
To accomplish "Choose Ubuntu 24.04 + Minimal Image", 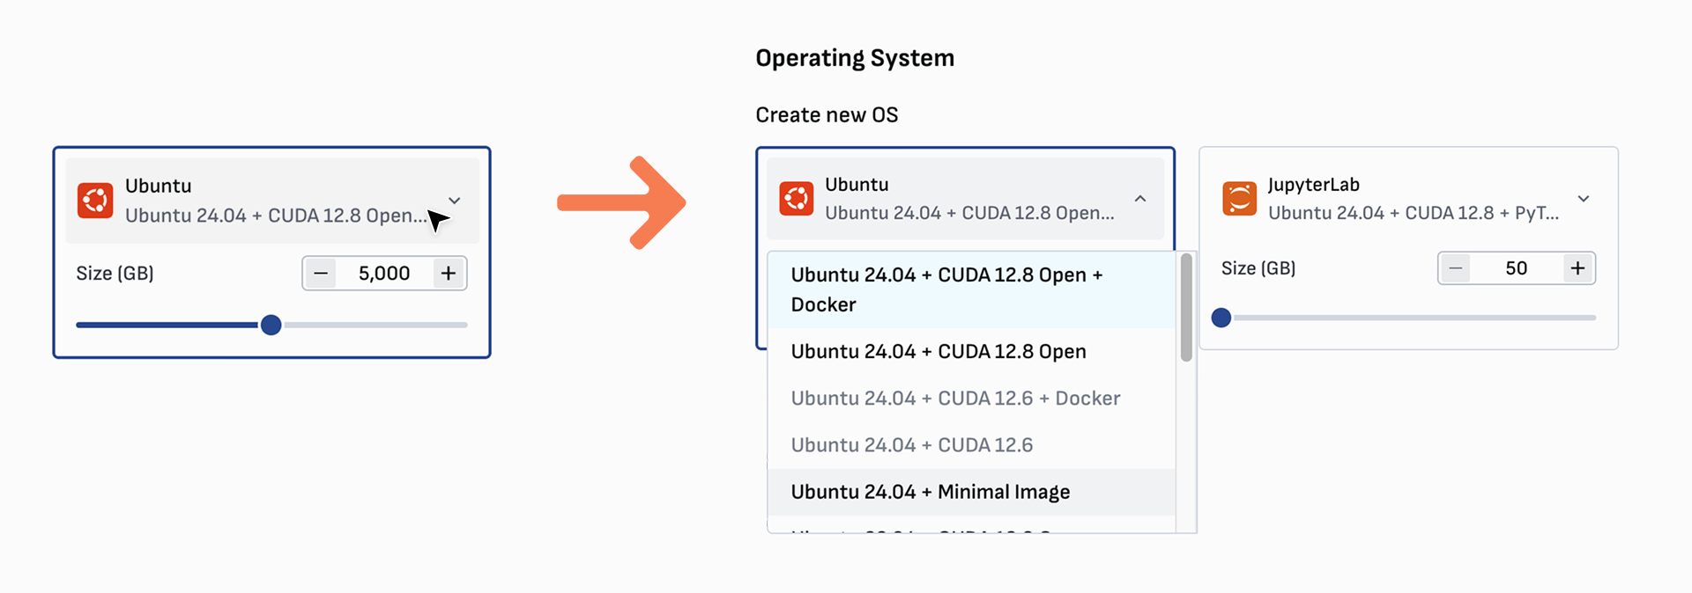I will 930,492.
